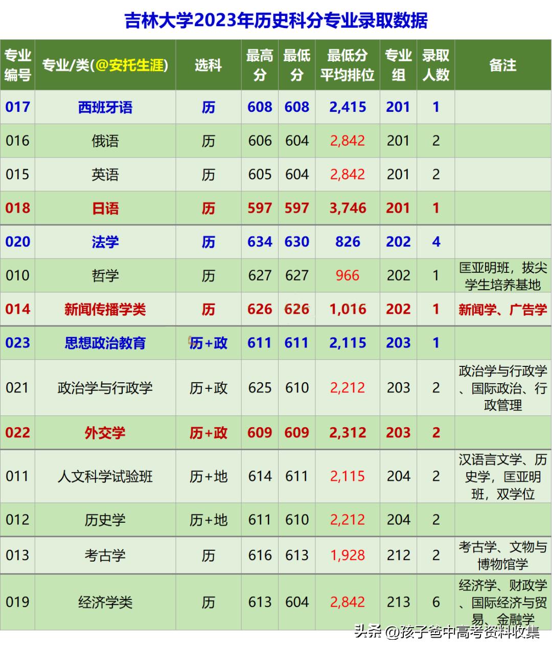Click group number 212
Viewport: 552px width, 651px height.
coord(399,555)
